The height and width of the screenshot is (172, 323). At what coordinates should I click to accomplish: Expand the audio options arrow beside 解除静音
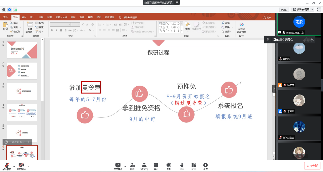tap(14, 167)
